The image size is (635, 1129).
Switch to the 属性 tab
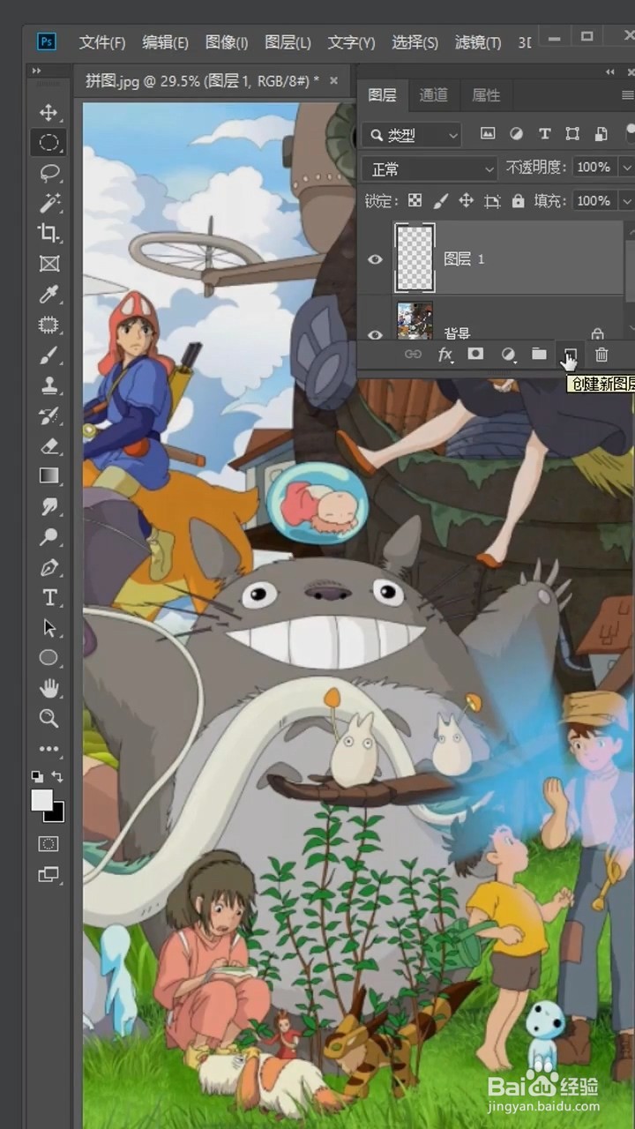pyautogui.click(x=486, y=95)
